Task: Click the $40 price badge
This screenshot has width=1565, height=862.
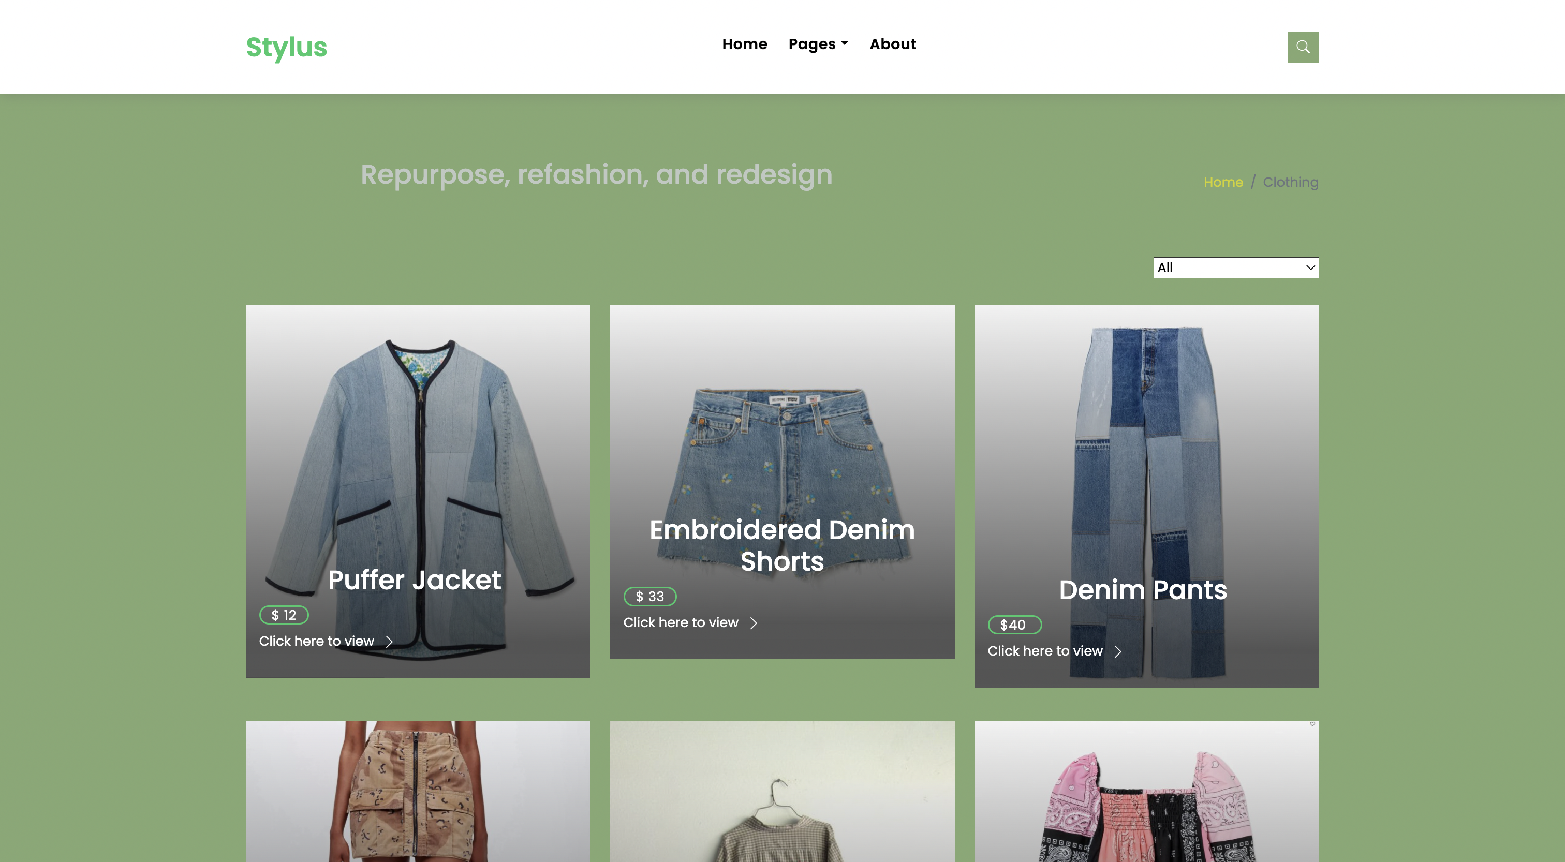Action: 1013,625
